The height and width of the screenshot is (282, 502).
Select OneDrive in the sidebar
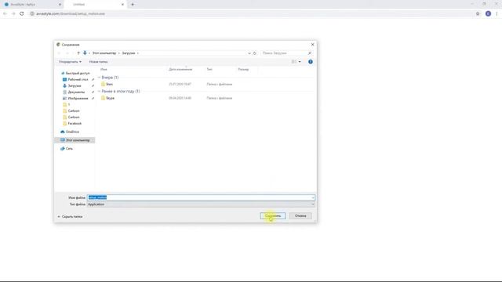coord(70,132)
